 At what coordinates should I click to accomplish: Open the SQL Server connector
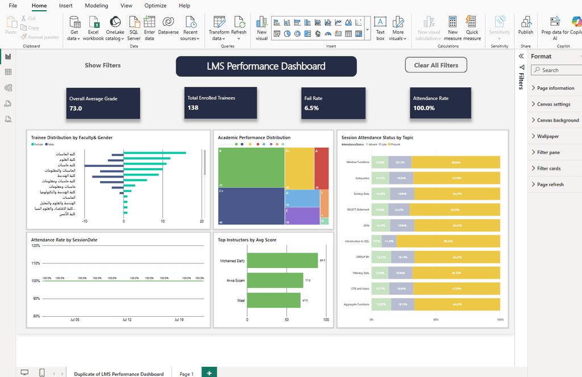click(x=134, y=28)
